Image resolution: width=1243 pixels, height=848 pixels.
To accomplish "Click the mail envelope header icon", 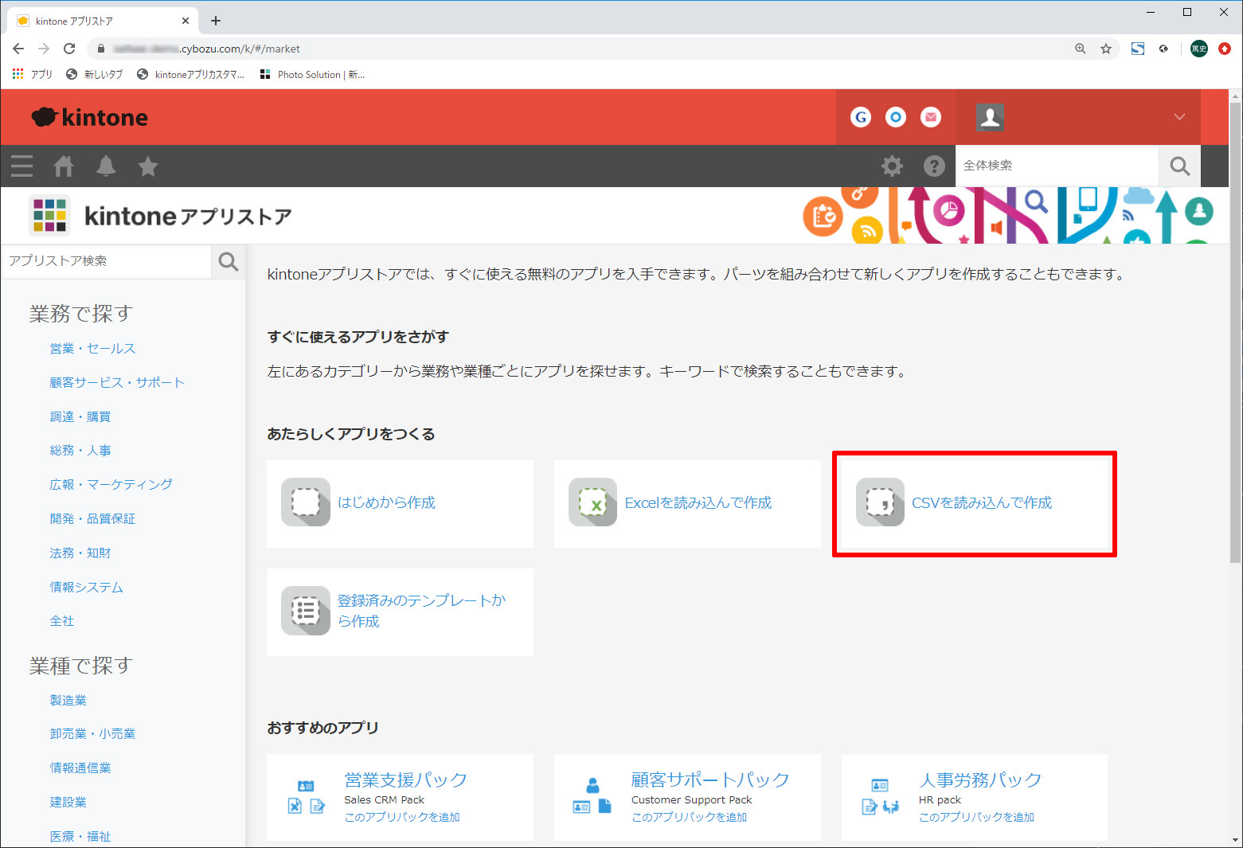I will (x=931, y=117).
